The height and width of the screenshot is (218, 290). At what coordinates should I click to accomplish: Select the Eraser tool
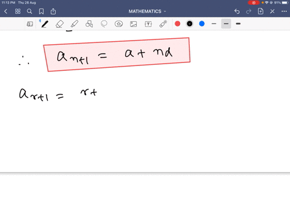click(x=59, y=24)
